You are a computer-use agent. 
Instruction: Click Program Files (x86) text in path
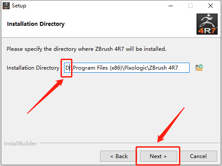tap(97, 68)
